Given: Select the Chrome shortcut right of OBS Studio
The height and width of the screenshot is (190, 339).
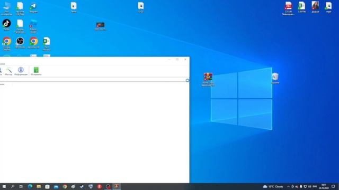Looking at the screenshot, I should (33, 42).
